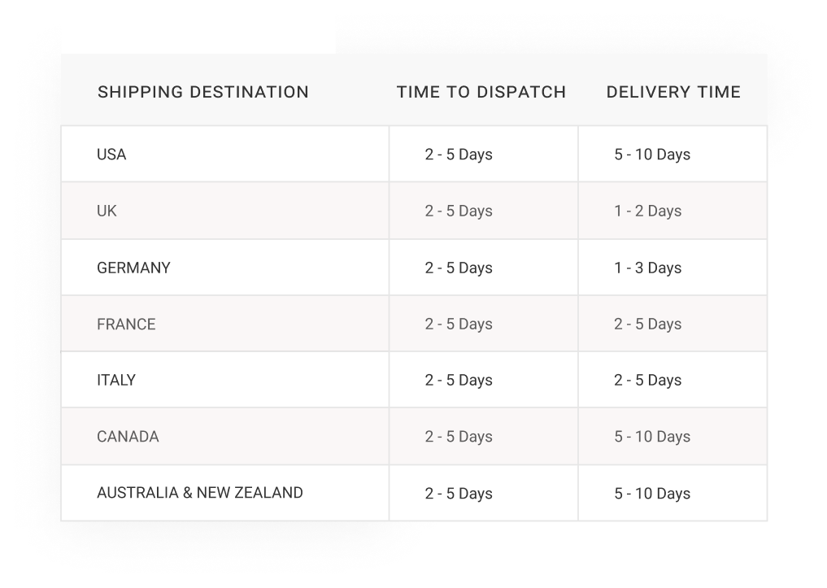The width and height of the screenshot is (827, 588).
Task: Select the Germany destination cell
Action: [x=133, y=268]
